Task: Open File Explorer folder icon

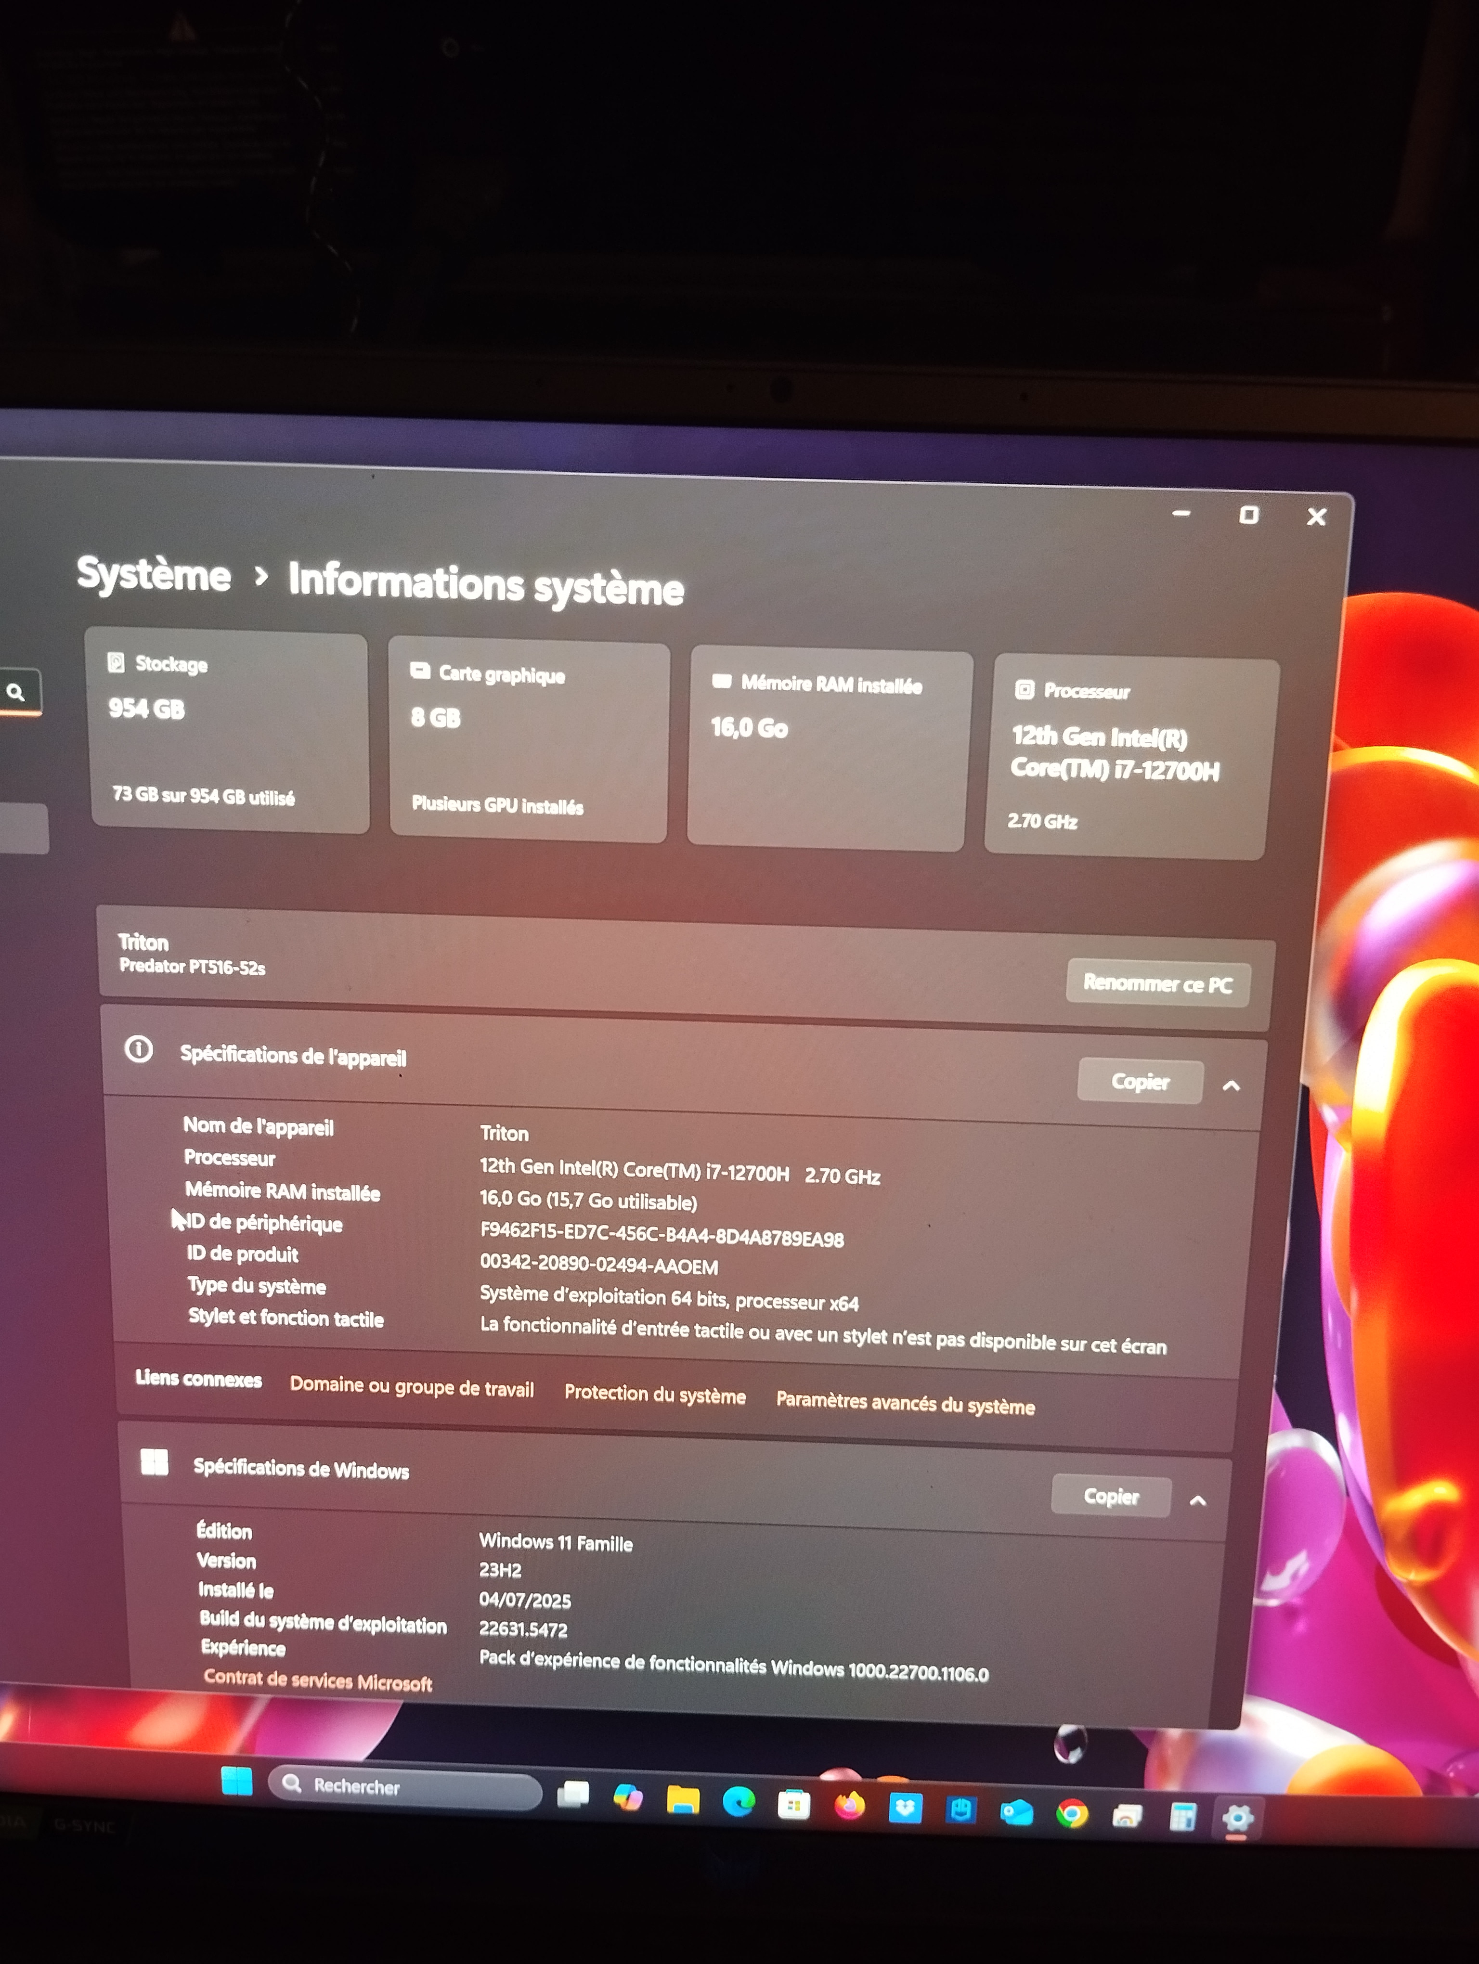Action: click(683, 1800)
